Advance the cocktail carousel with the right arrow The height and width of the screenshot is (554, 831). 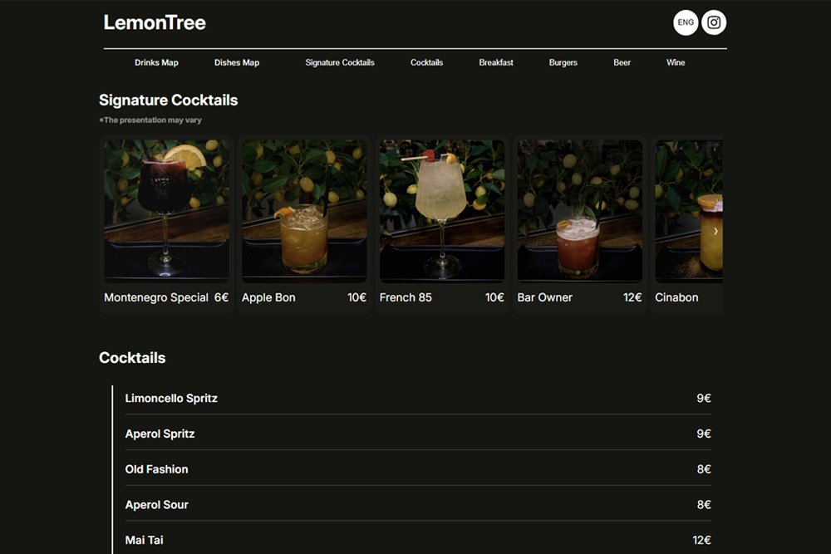click(716, 231)
